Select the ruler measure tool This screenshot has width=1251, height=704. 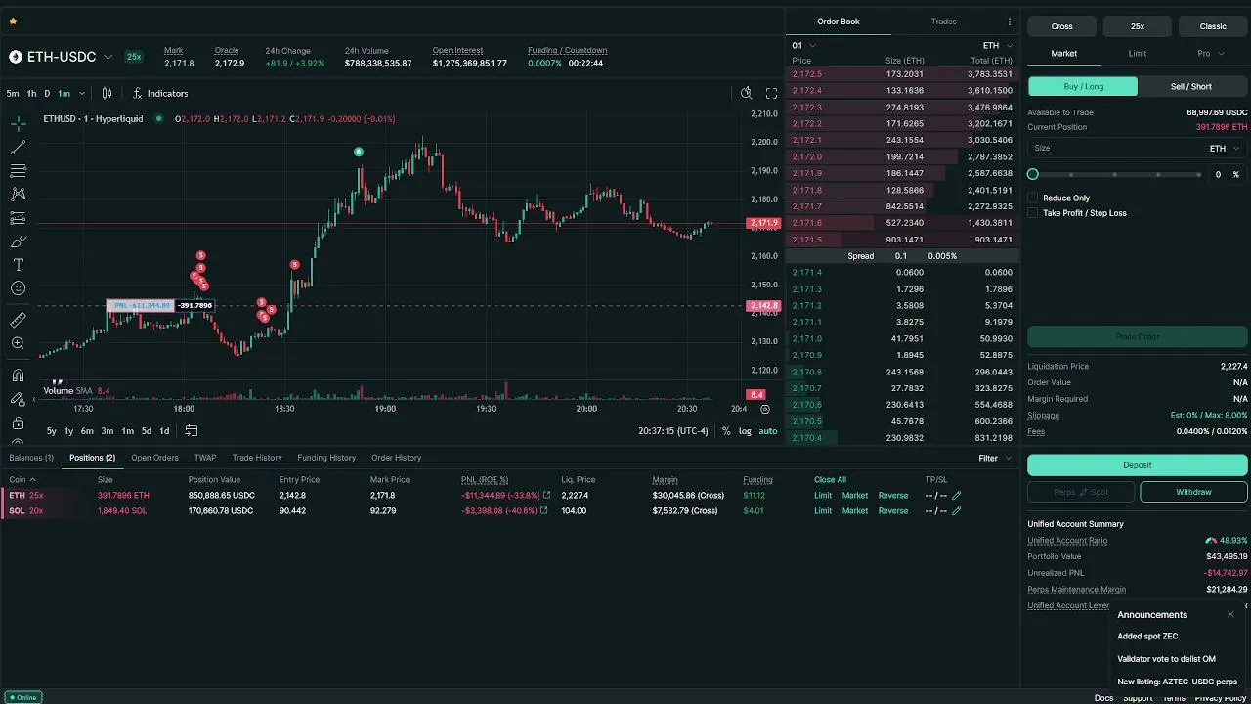point(18,320)
